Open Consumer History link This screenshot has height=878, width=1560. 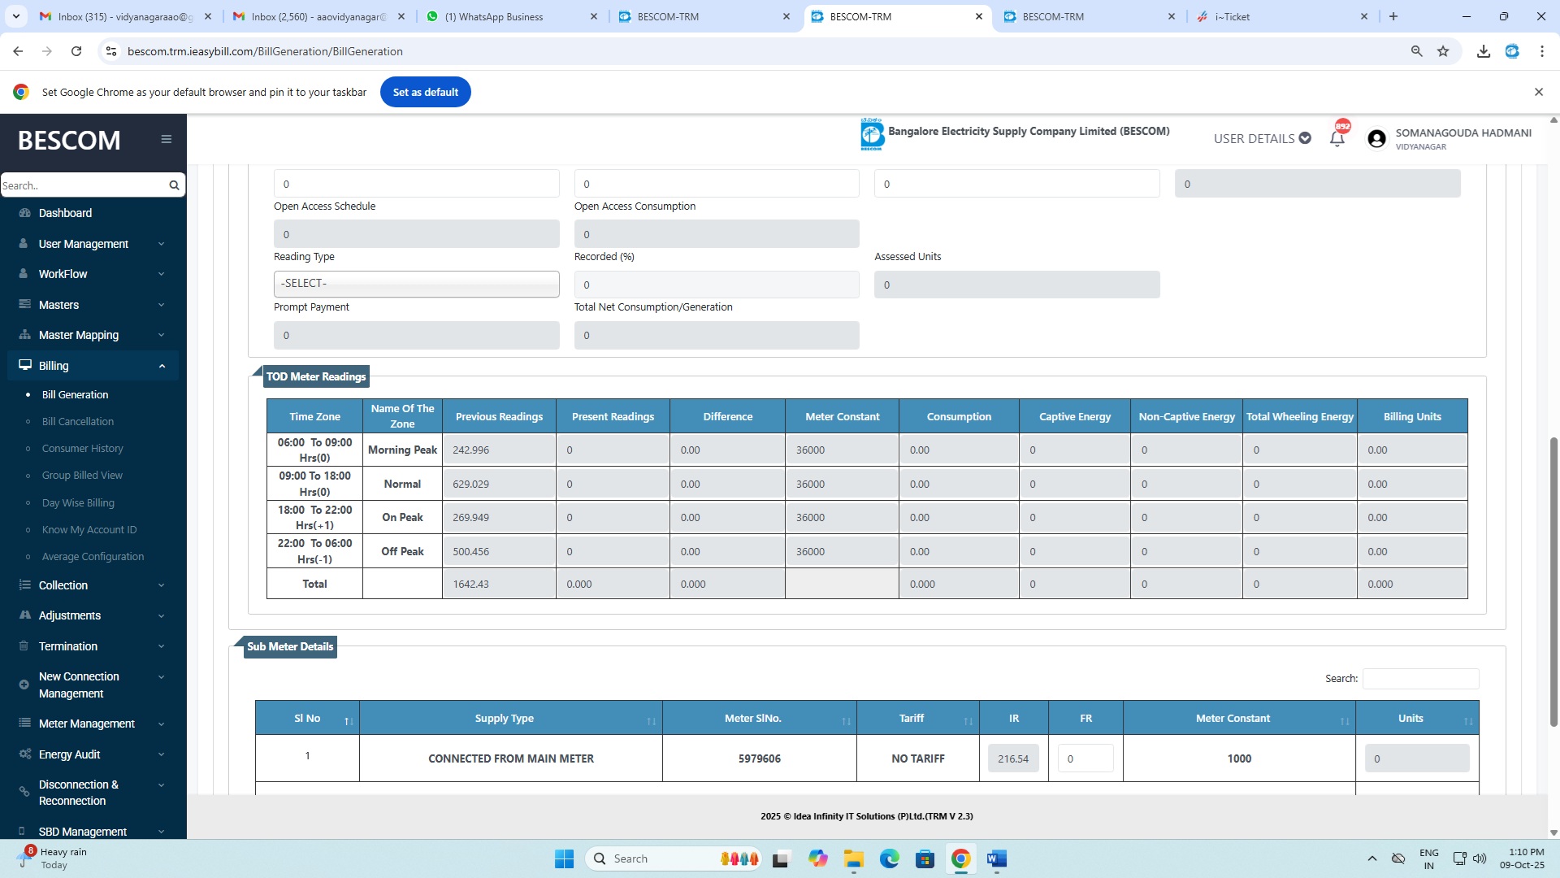(x=83, y=449)
